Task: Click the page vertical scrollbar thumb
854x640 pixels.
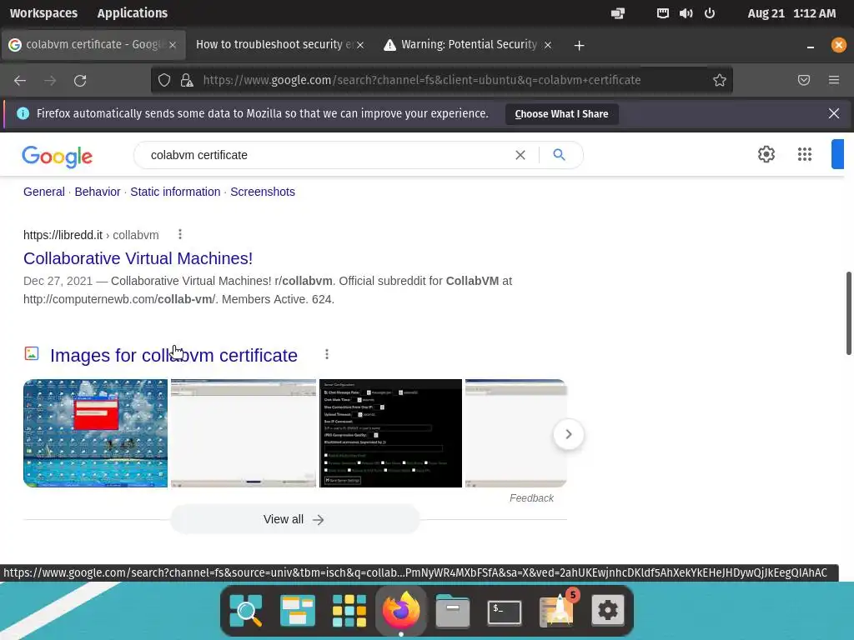Action: tap(848, 313)
